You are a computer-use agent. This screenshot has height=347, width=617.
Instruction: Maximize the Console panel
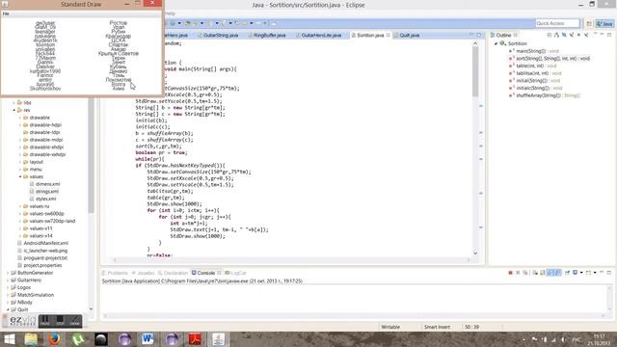(609, 273)
